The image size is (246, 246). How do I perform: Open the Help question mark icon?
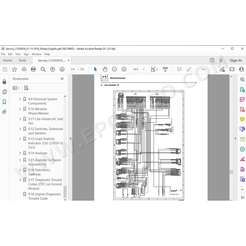[x=212, y=60]
